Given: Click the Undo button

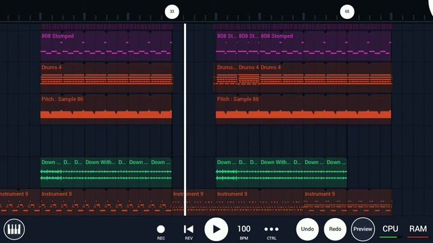Looking at the screenshot, I should (307, 230).
